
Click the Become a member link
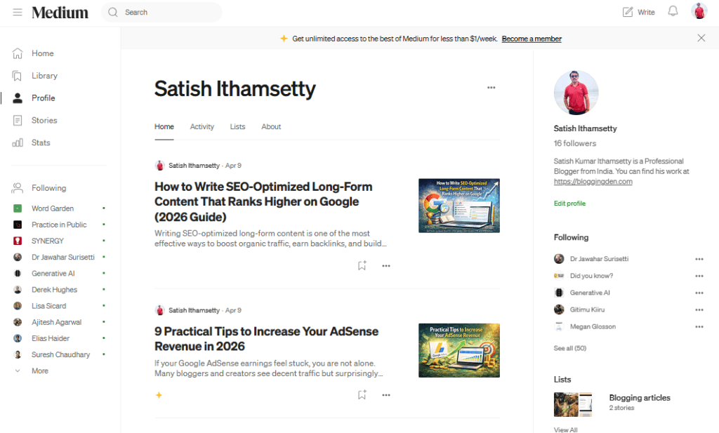532,39
